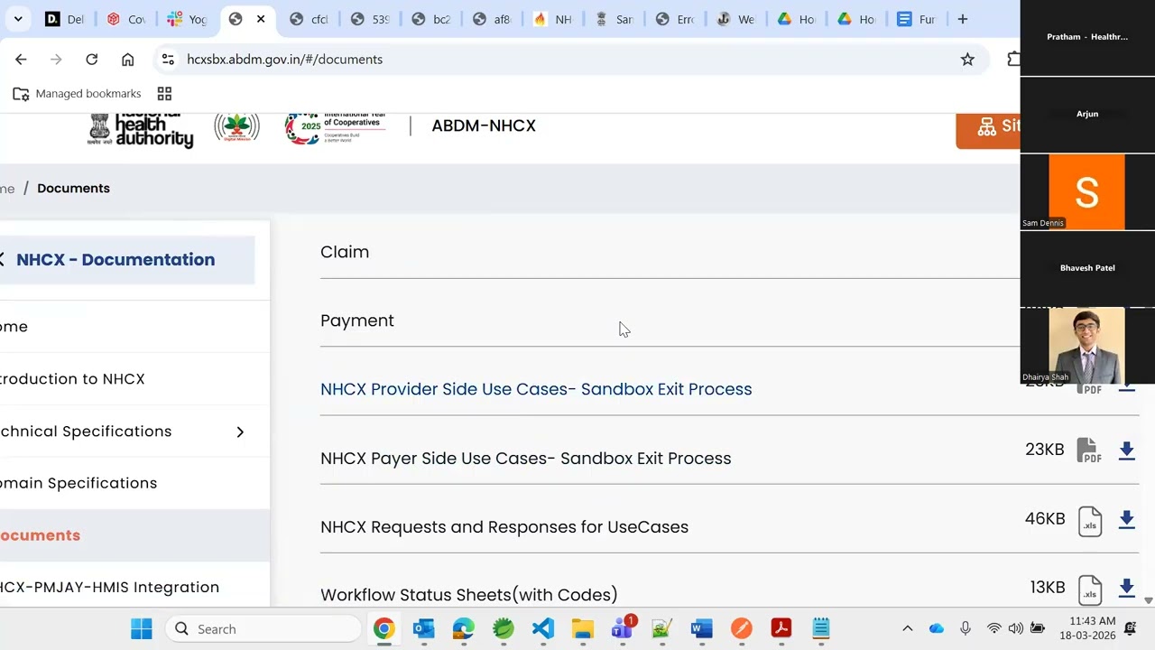Open Adobe Acrobat from taskbar
Image resolution: width=1155 pixels, height=650 pixels.
(781, 628)
